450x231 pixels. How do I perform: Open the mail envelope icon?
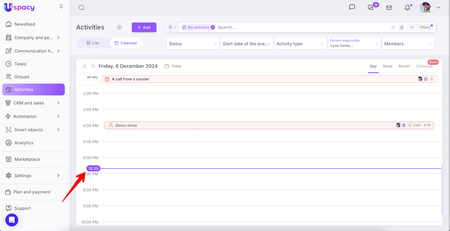coord(389,8)
